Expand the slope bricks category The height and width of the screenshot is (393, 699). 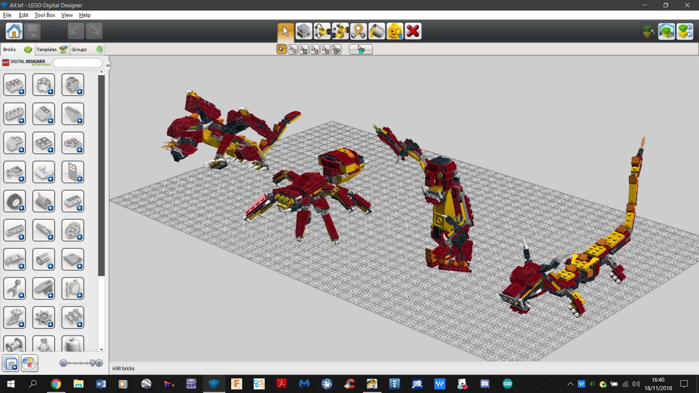click(x=44, y=114)
